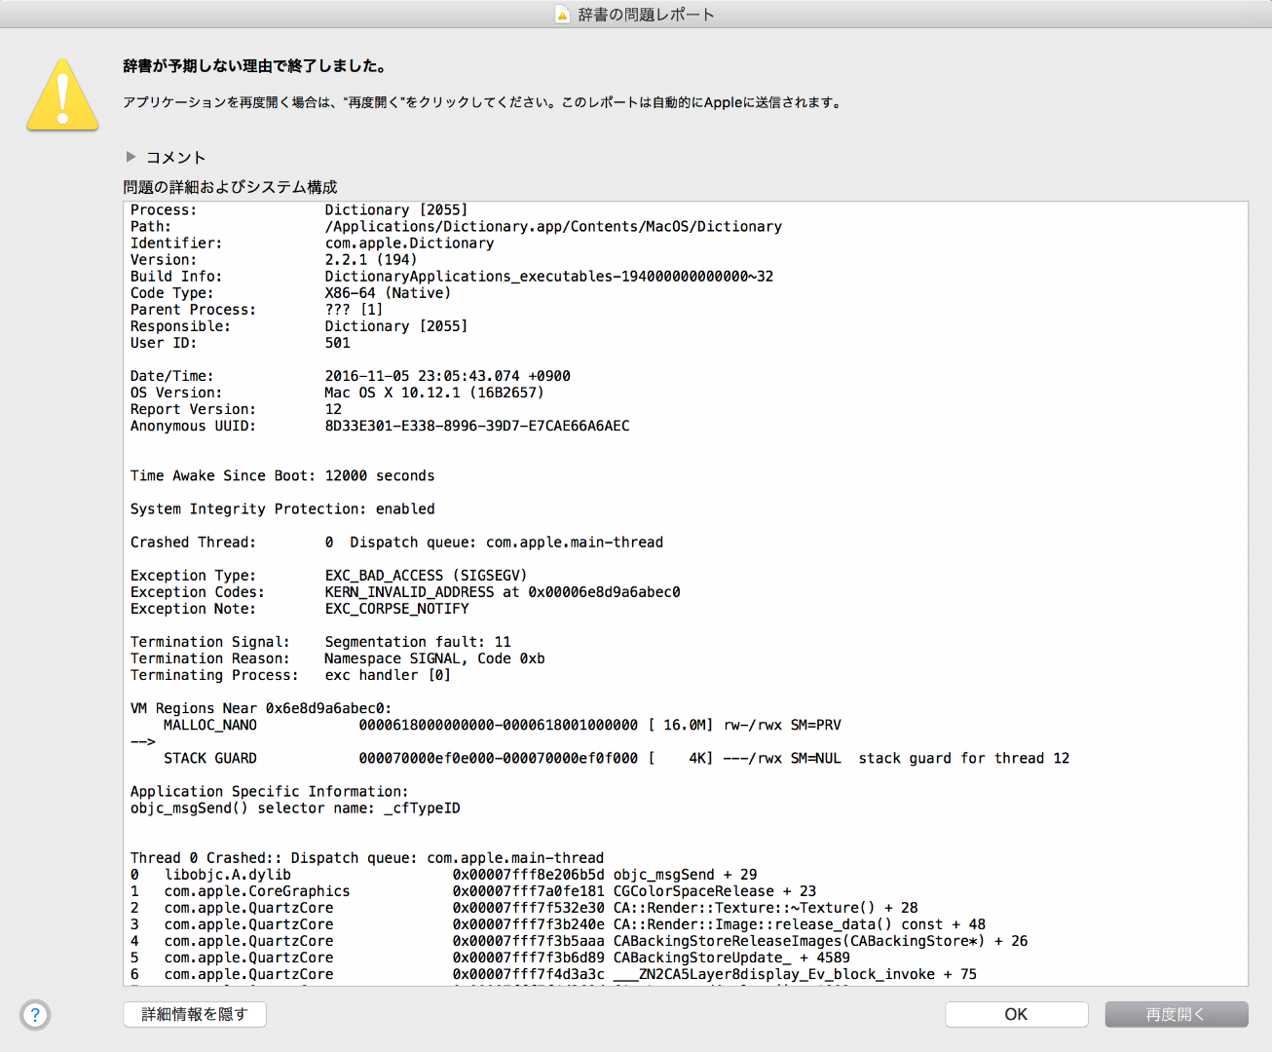Click the frame "CA::Render::Texture::~Texture() + 28"
The height and width of the screenshot is (1052, 1272).
pyautogui.click(x=766, y=908)
